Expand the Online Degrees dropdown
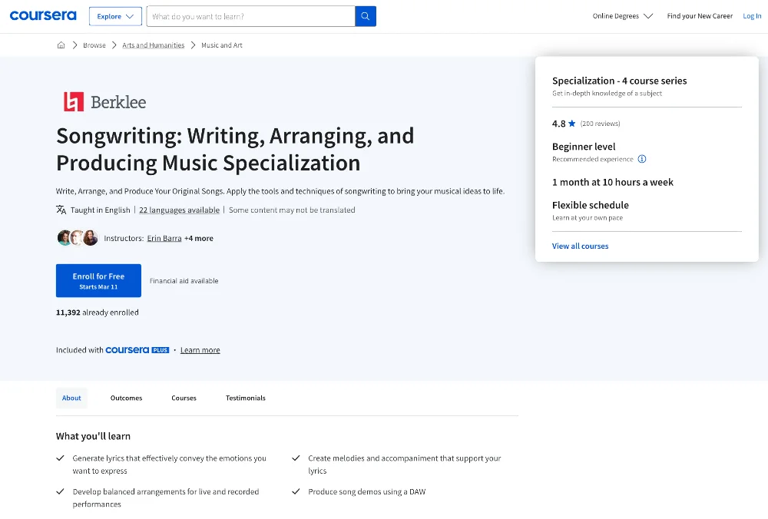This screenshot has height=519, width=768. click(x=622, y=15)
